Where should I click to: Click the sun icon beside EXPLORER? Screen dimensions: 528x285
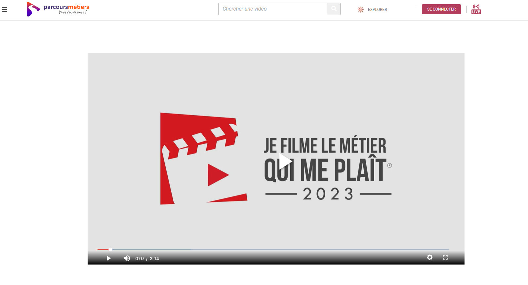pos(361,10)
